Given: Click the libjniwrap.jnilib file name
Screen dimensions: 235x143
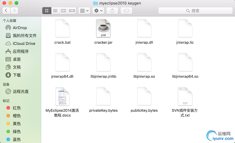Looking at the screenshot, I should [x=103, y=76].
